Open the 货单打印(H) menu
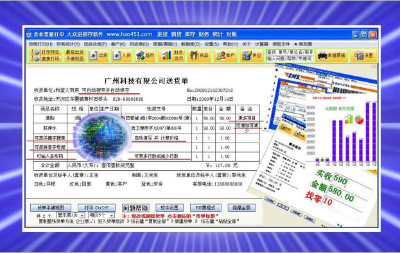The image size is (400, 253). click(x=40, y=44)
